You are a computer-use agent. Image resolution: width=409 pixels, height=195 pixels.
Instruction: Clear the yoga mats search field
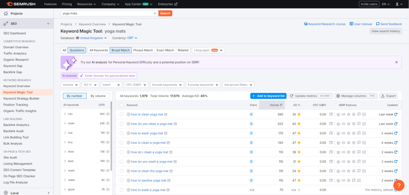[155, 13]
